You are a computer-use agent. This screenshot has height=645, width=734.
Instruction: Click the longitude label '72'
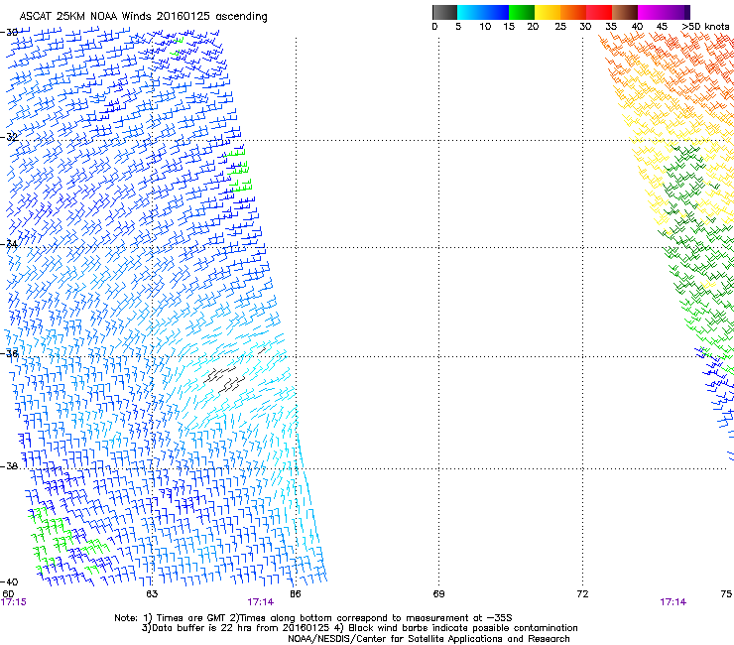(582, 594)
